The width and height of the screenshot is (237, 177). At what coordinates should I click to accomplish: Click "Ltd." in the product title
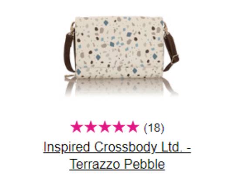point(172,147)
